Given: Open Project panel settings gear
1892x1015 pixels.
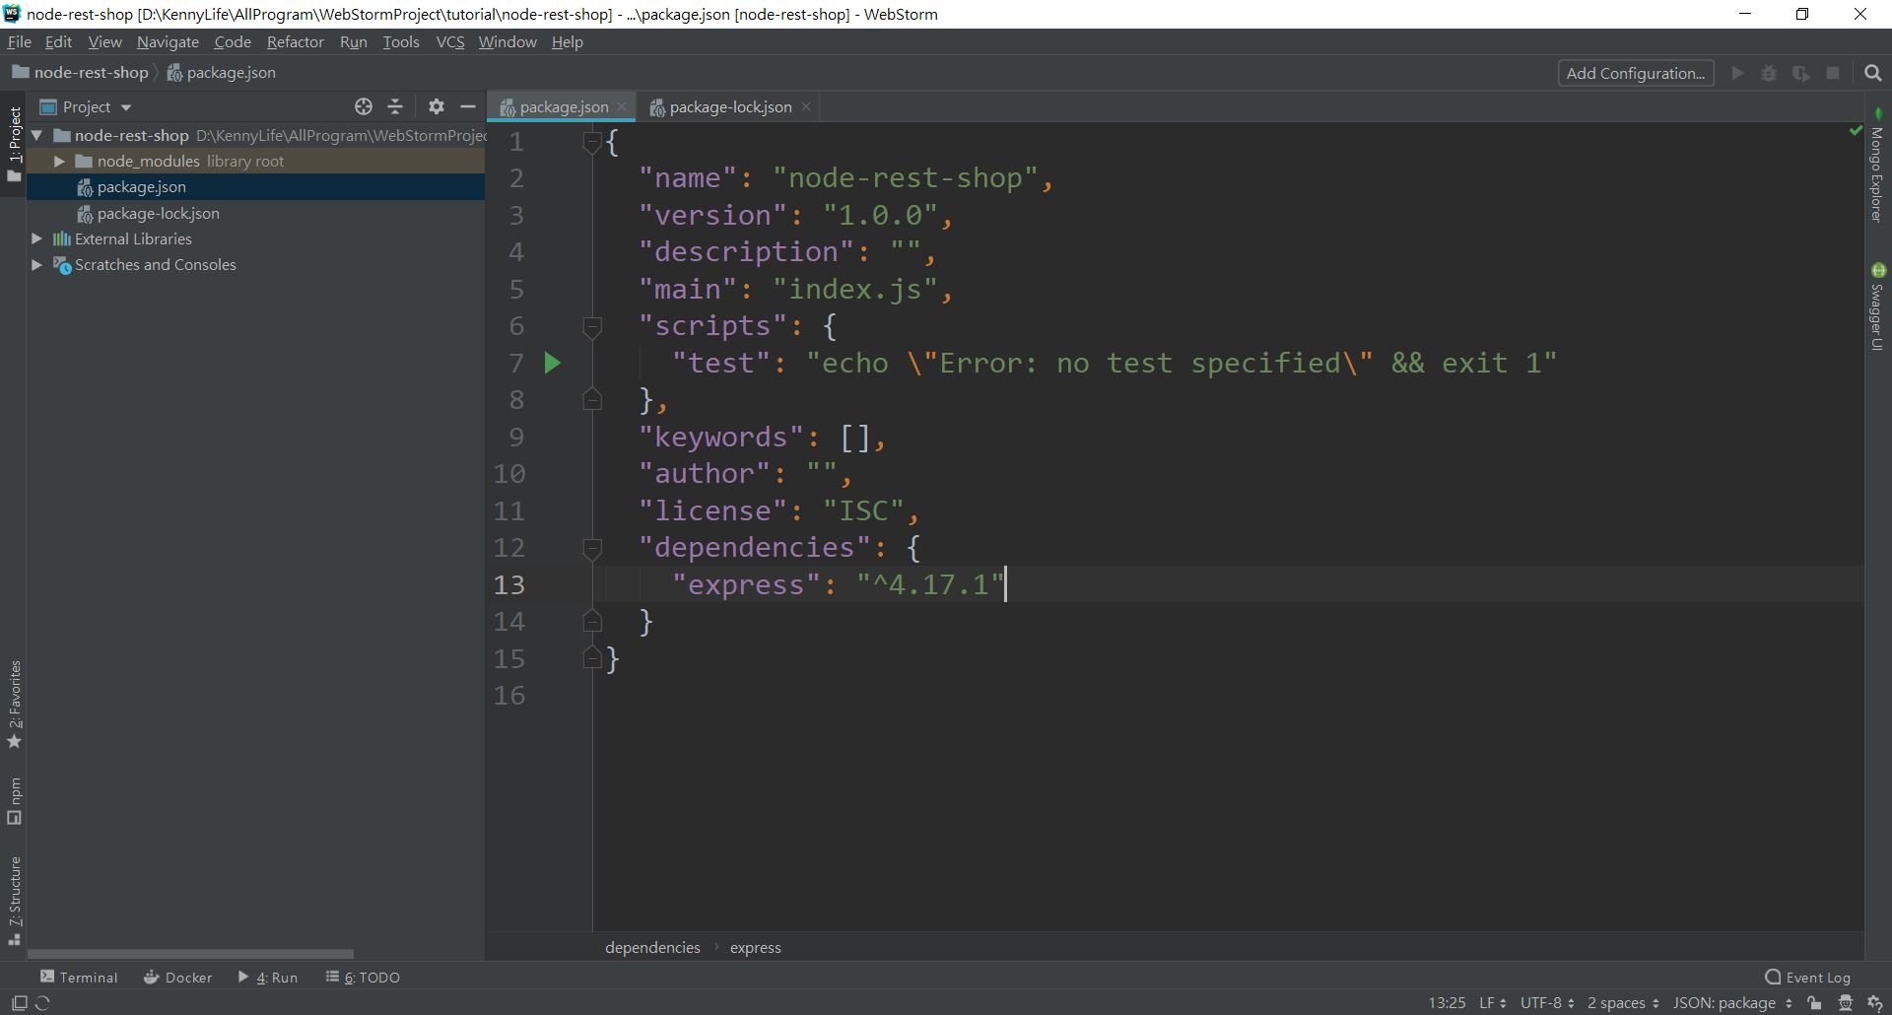Looking at the screenshot, I should pyautogui.click(x=437, y=106).
